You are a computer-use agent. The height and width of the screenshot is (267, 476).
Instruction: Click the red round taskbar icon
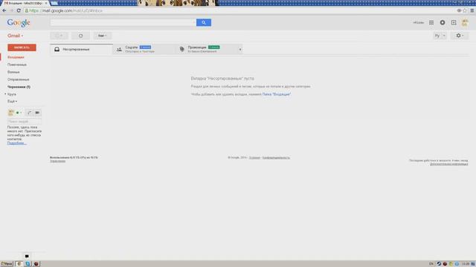36,264
